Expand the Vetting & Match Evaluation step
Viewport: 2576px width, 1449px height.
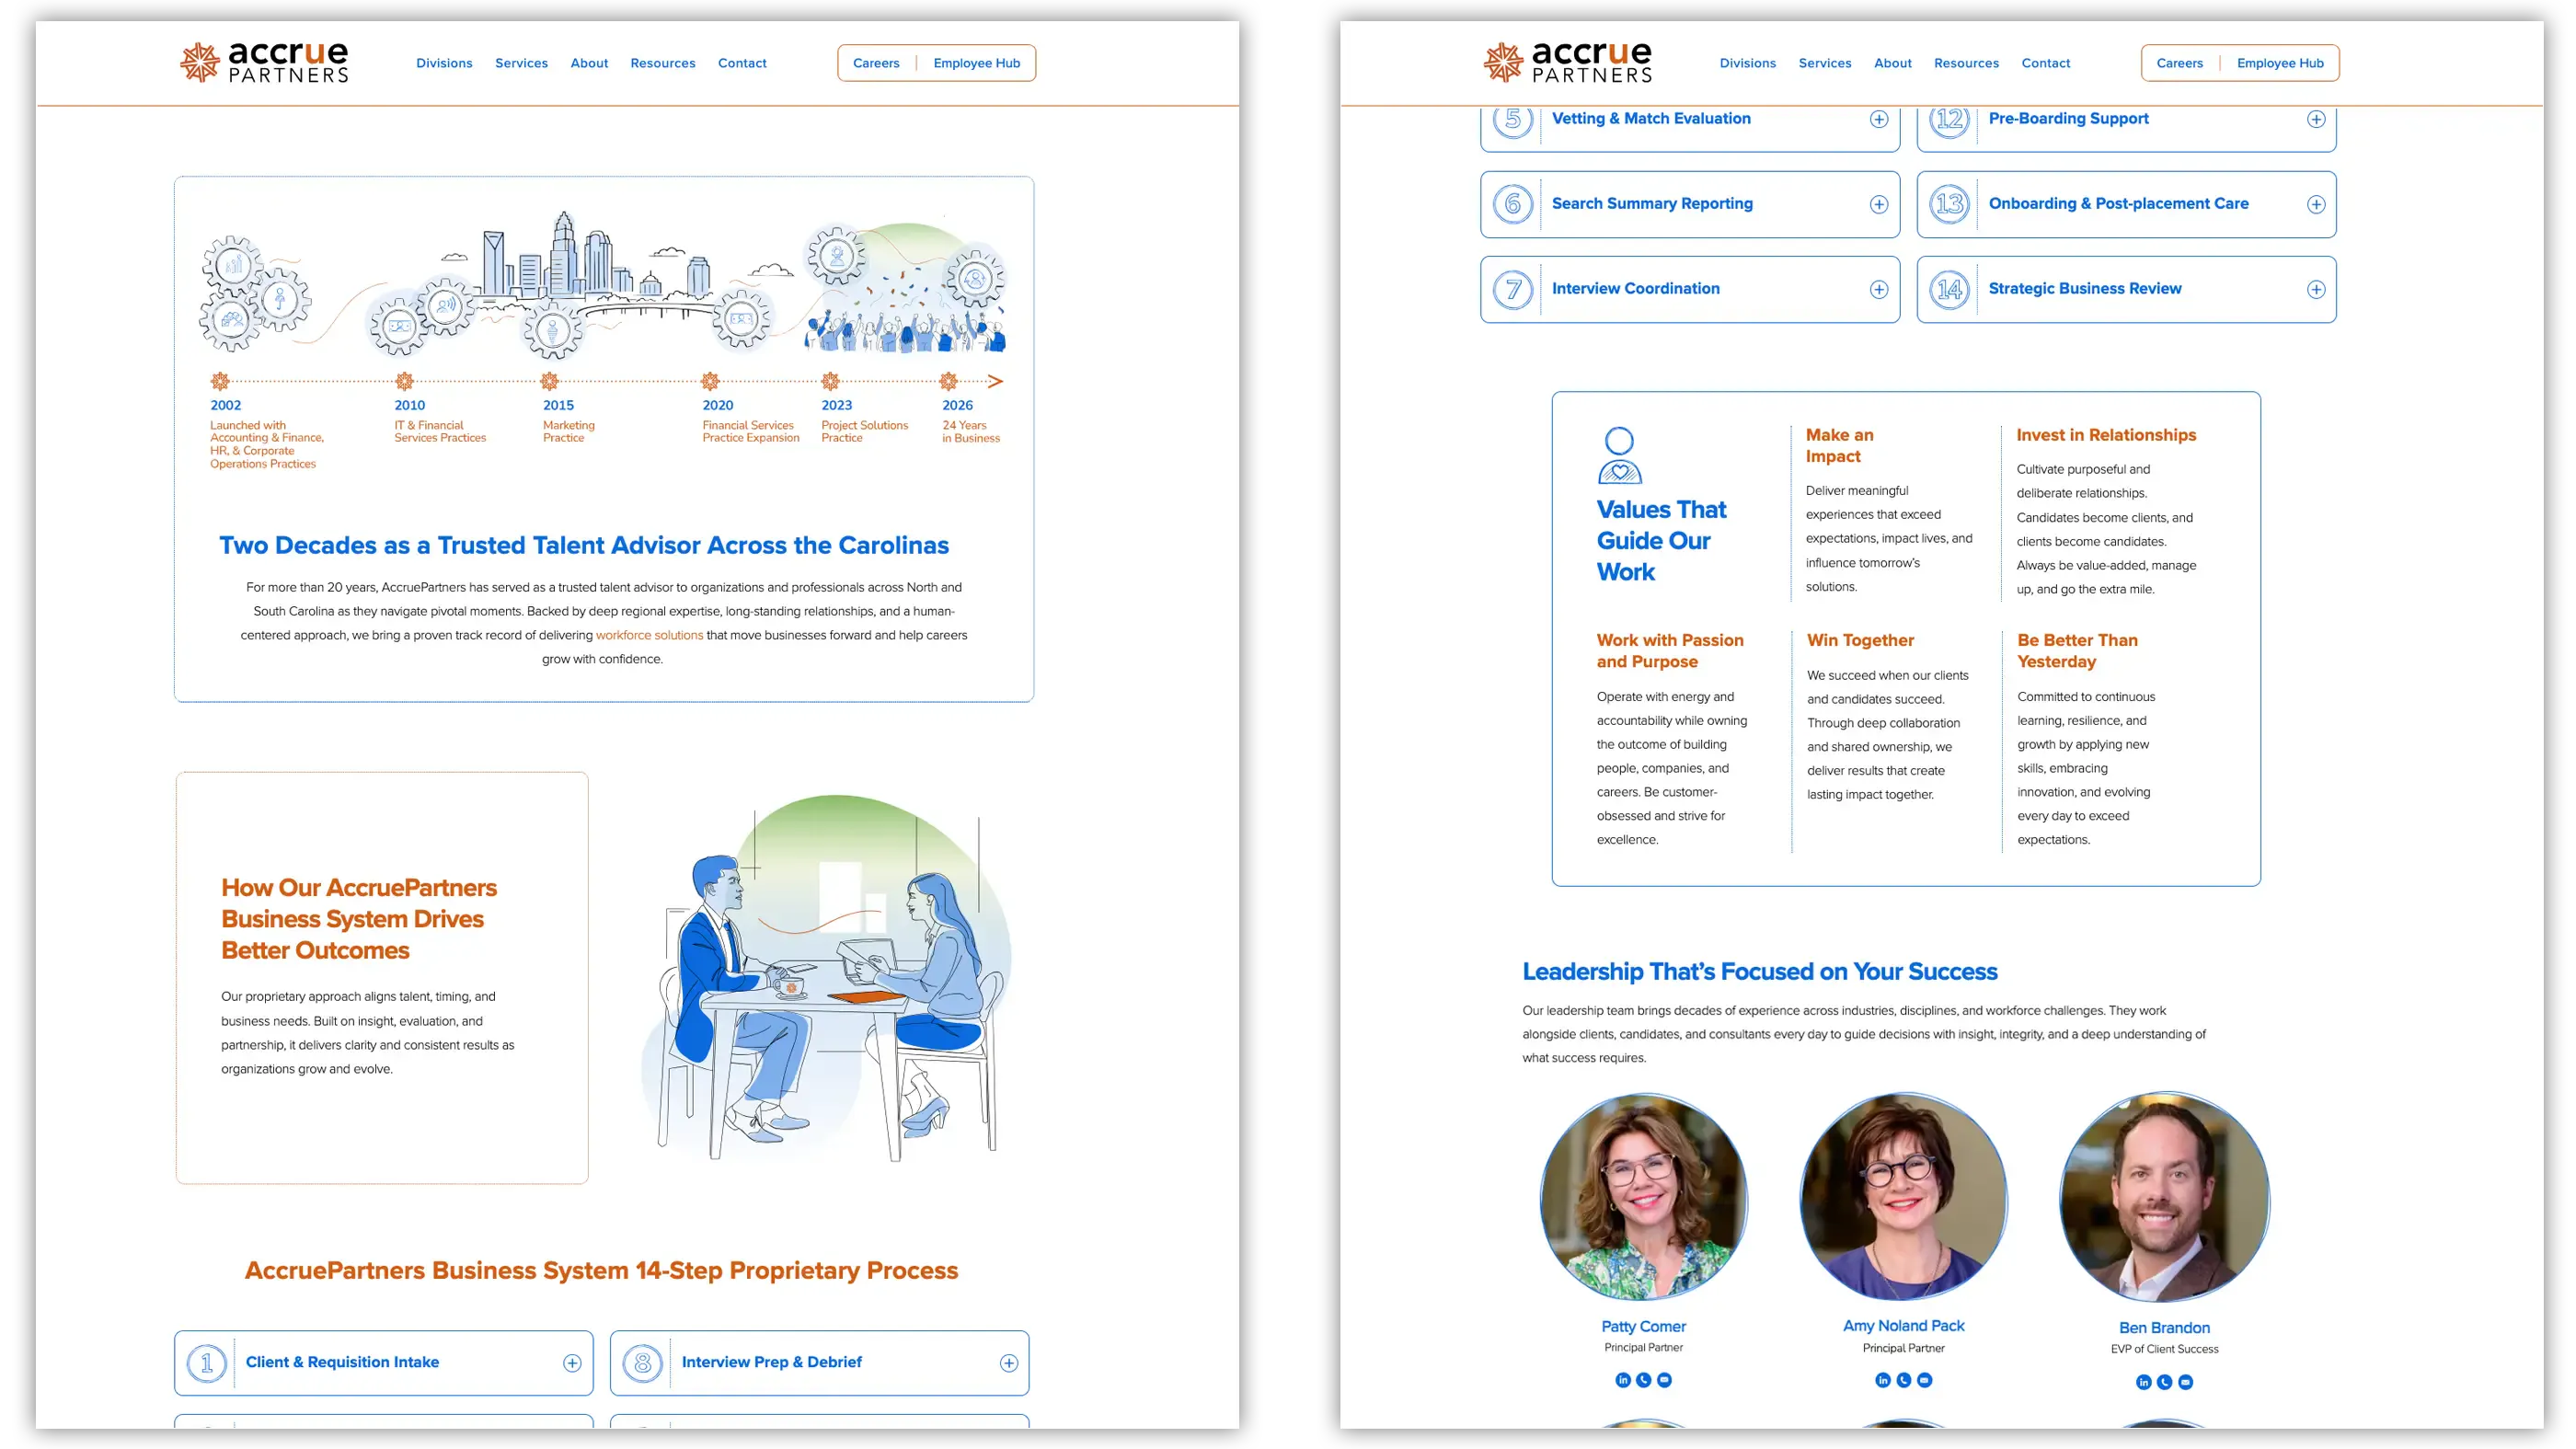coord(1879,120)
